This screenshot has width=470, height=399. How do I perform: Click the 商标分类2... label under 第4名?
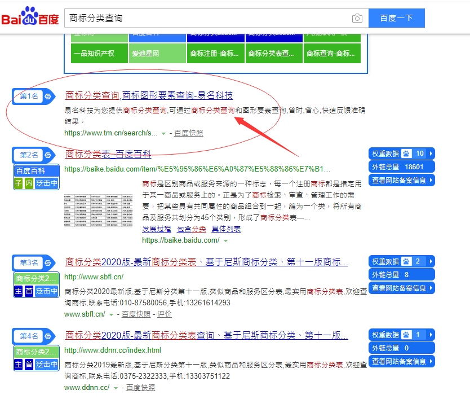(x=36, y=352)
